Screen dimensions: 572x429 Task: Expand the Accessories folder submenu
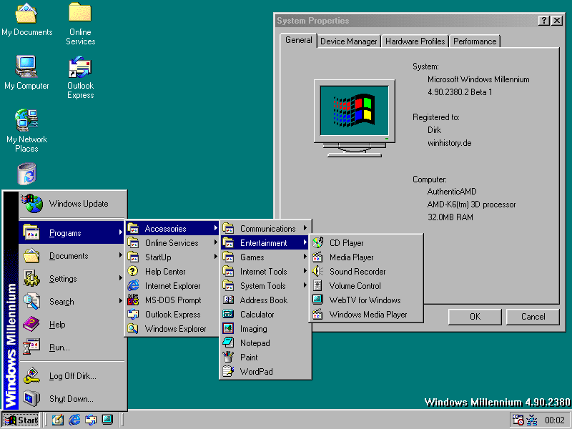click(172, 228)
